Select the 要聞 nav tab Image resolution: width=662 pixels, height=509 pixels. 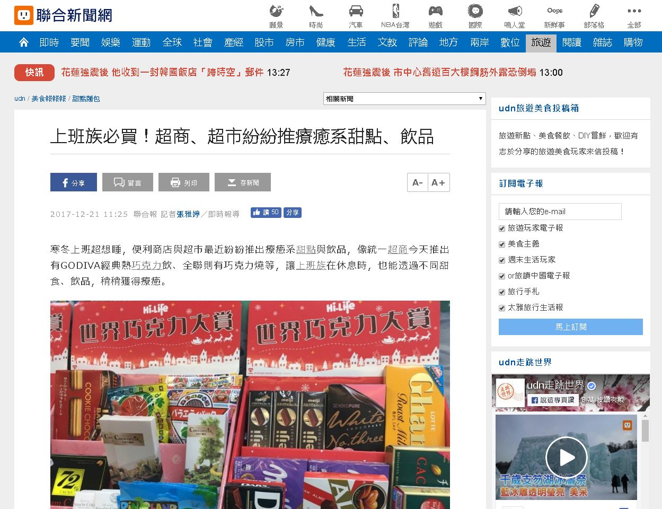pyautogui.click(x=80, y=42)
